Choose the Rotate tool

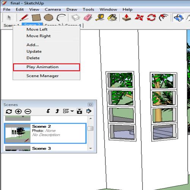click(x=151, y=17)
